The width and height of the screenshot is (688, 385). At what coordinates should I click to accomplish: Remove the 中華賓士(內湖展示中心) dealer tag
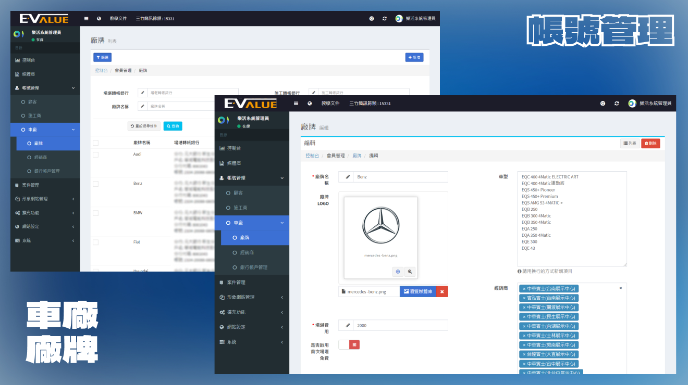click(x=524, y=326)
